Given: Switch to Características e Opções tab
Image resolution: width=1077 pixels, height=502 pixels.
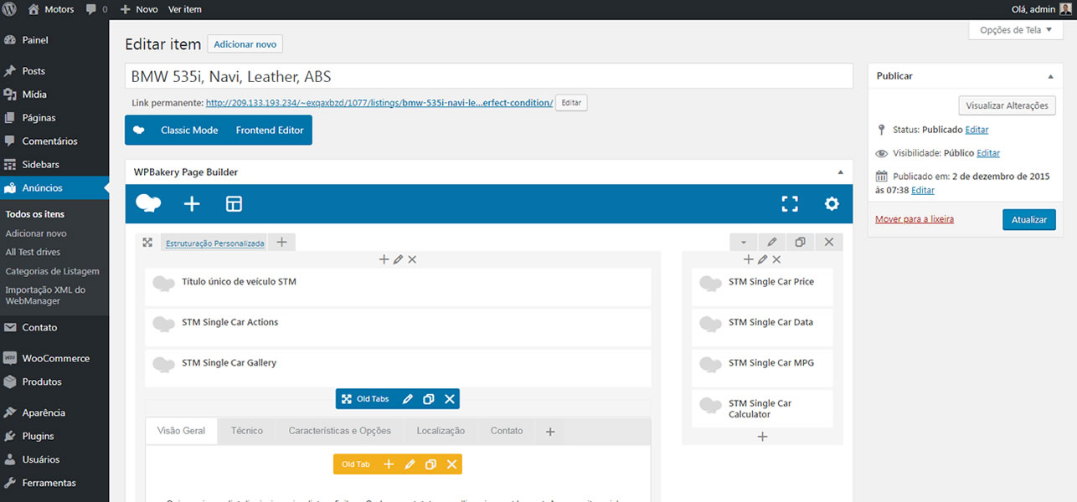Looking at the screenshot, I should click(340, 431).
